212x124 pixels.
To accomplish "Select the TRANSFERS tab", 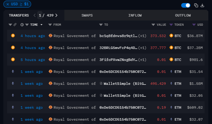I will [x=19, y=15].
